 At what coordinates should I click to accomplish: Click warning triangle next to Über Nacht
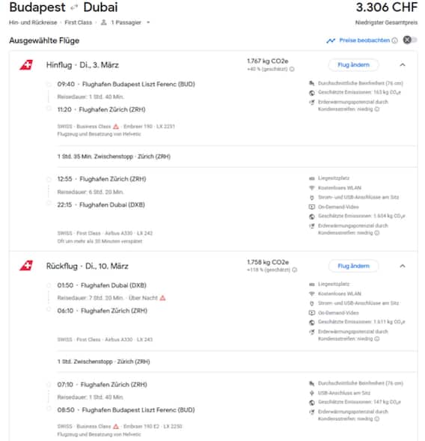pyautogui.click(x=163, y=298)
